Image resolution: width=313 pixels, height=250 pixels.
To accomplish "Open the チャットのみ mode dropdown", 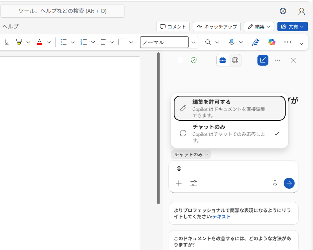I will coord(191,154).
